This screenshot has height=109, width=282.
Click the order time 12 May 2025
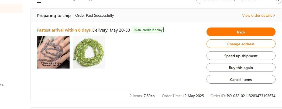tap(193, 96)
